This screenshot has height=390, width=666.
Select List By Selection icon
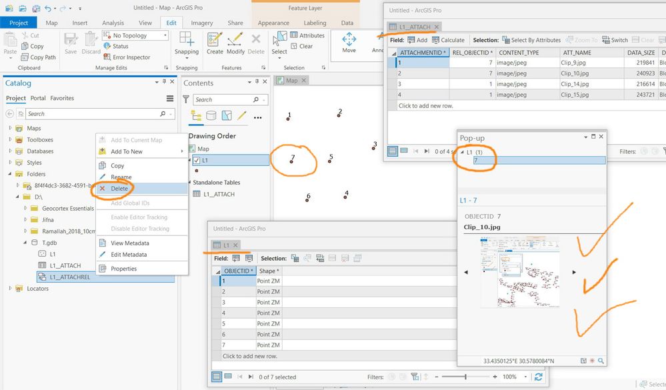point(227,115)
